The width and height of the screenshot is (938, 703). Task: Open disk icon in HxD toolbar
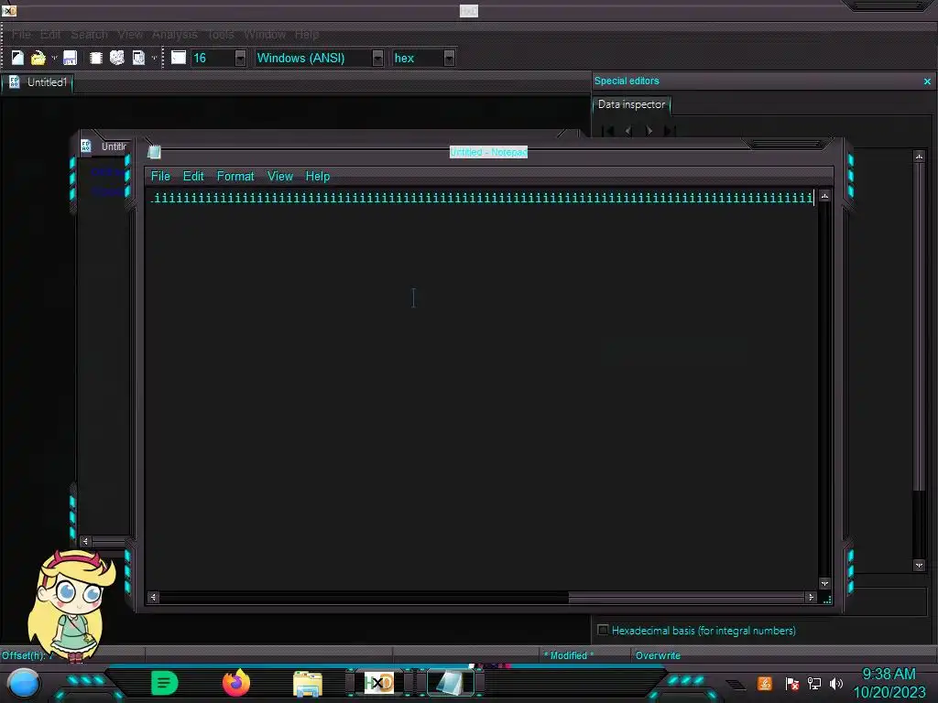116,58
